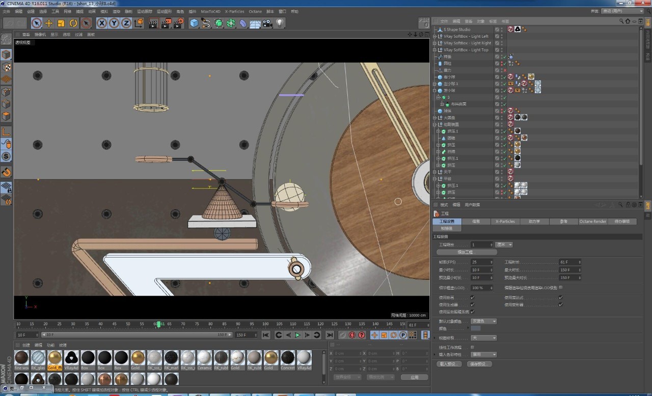Image resolution: width=652 pixels, height=396 pixels.
Task: Click the record keyframe button
Action: click(342, 335)
